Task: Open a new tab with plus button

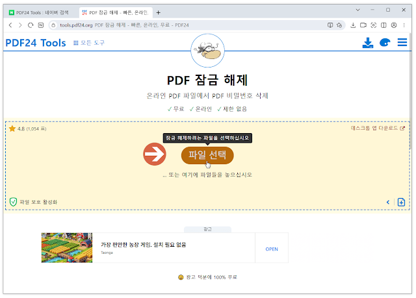Action: pyautogui.click(x=159, y=12)
